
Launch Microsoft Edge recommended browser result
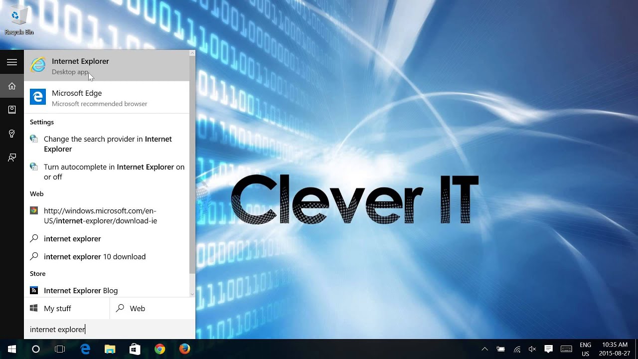click(x=107, y=98)
